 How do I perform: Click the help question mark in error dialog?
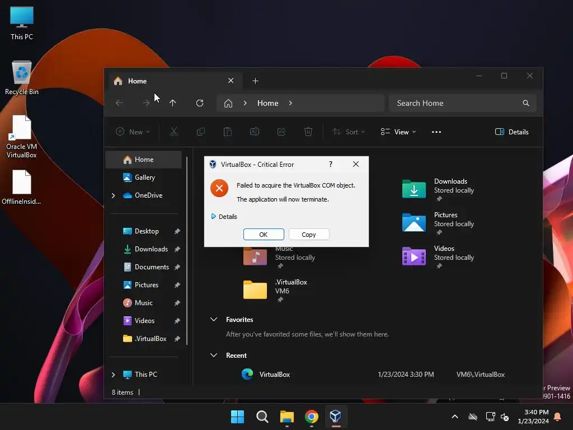click(x=331, y=164)
